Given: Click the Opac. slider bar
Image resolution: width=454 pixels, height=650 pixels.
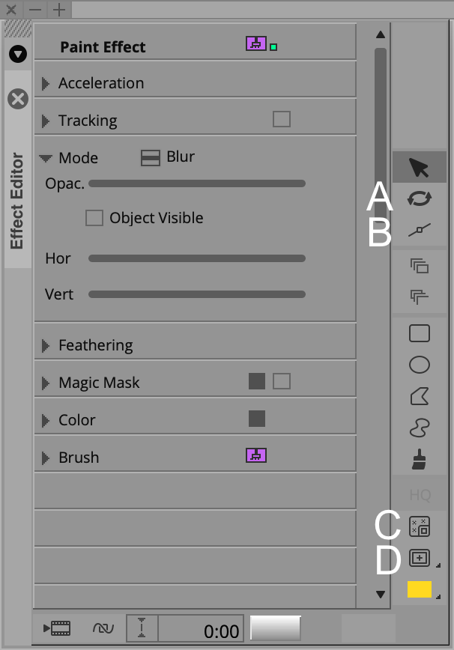Looking at the screenshot, I should point(197,183).
